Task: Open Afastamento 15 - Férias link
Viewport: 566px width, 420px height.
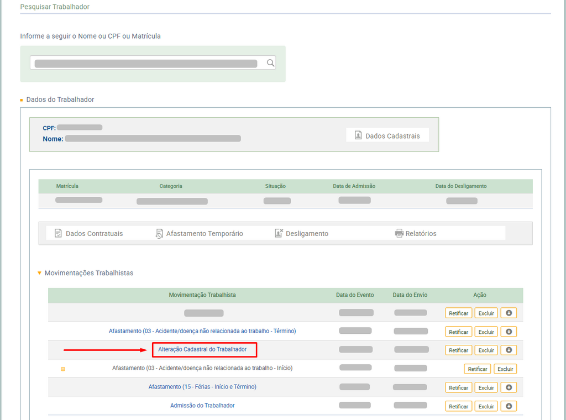Action: pyautogui.click(x=202, y=387)
